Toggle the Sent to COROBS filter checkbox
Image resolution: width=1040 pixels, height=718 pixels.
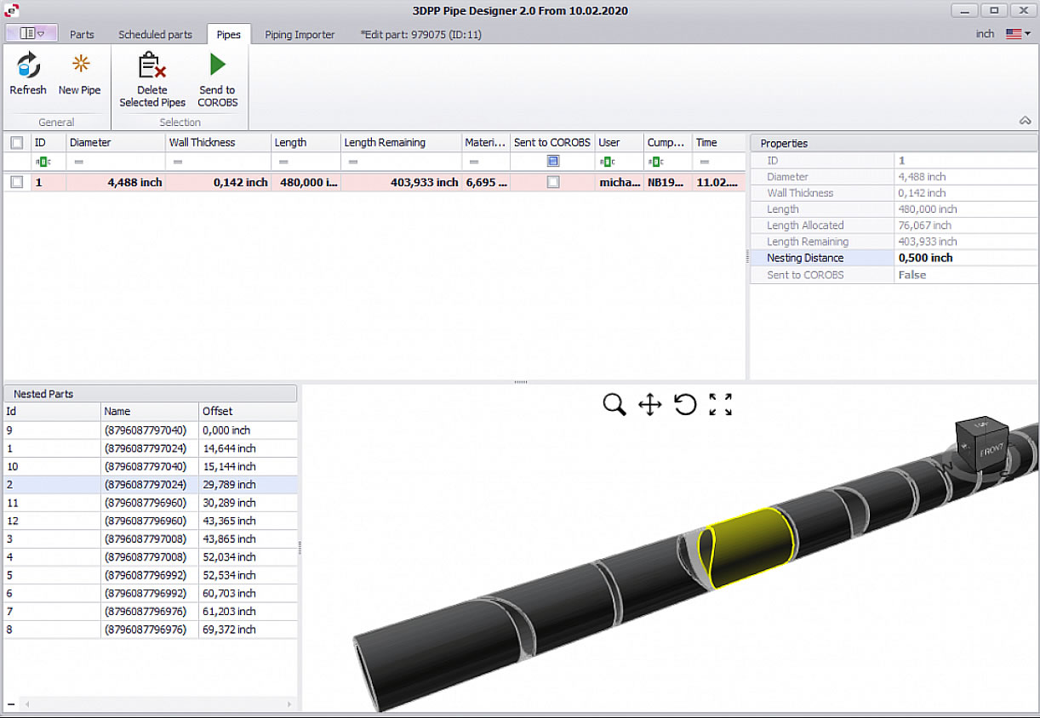click(552, 161)
